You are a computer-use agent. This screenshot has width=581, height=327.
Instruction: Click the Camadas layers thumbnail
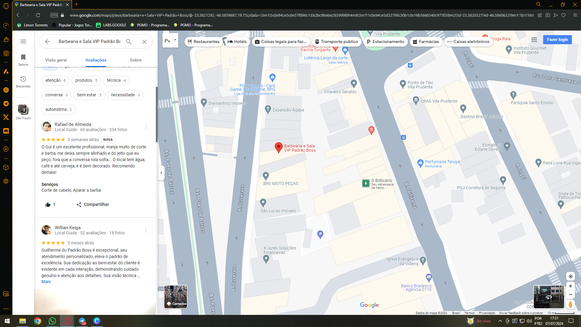(176, 297)
